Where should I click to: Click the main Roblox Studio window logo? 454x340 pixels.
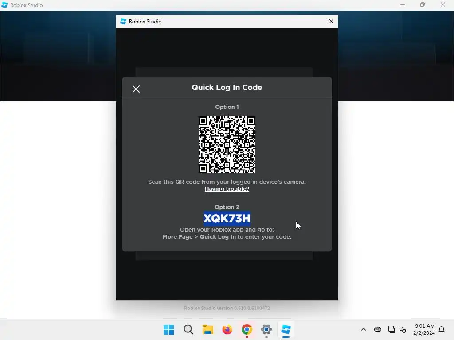click(4, 5)
